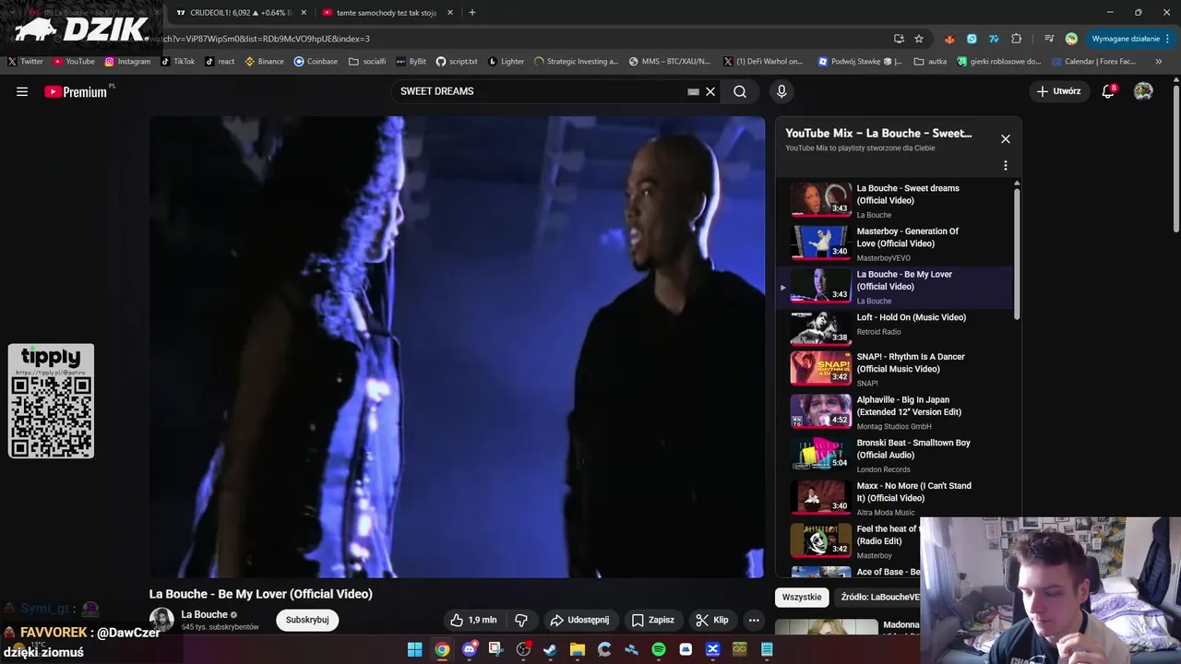Dislike the video
Image resolution: width=1181 pixels, height=664 pixels.
[x=520, y=620]
